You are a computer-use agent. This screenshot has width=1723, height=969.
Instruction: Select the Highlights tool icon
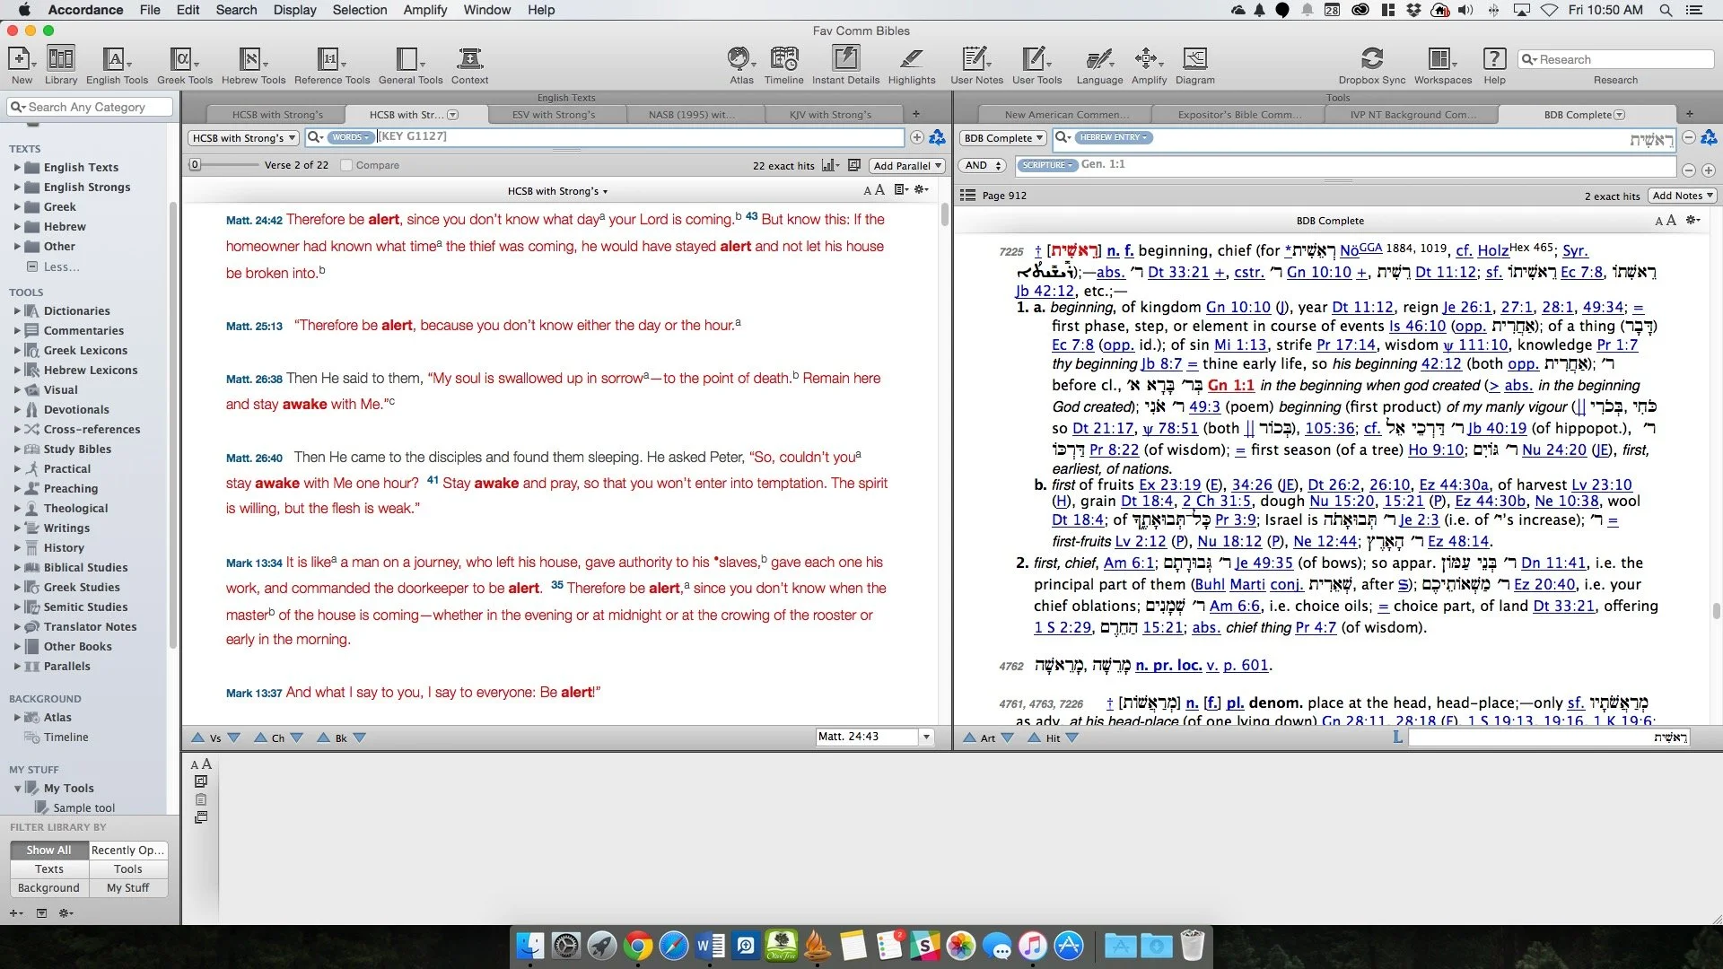[x=911, y=60]
